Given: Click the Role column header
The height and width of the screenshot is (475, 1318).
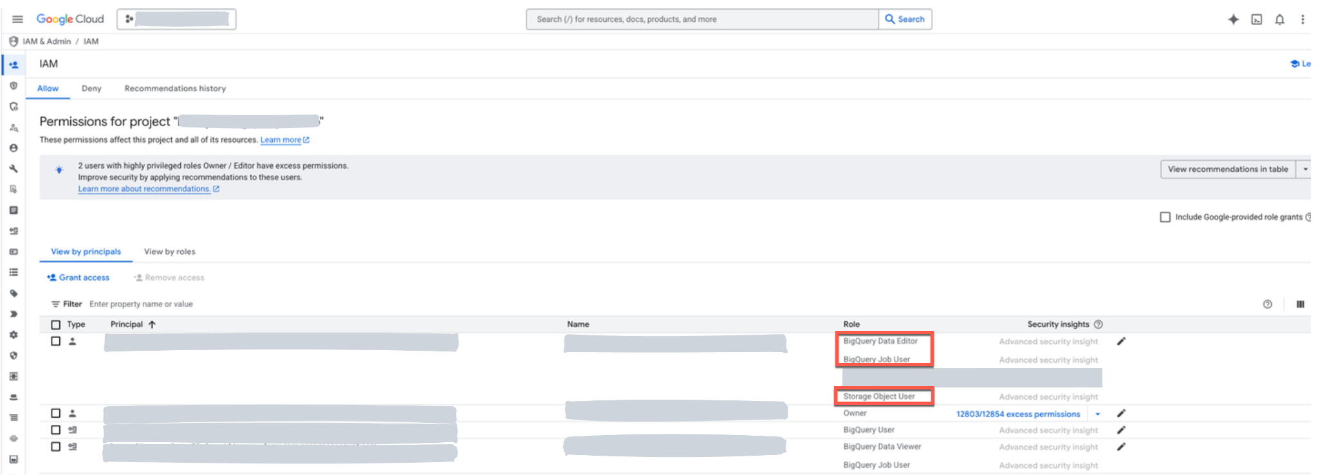Looking at the screenshot, I should [x=851, y=324].
